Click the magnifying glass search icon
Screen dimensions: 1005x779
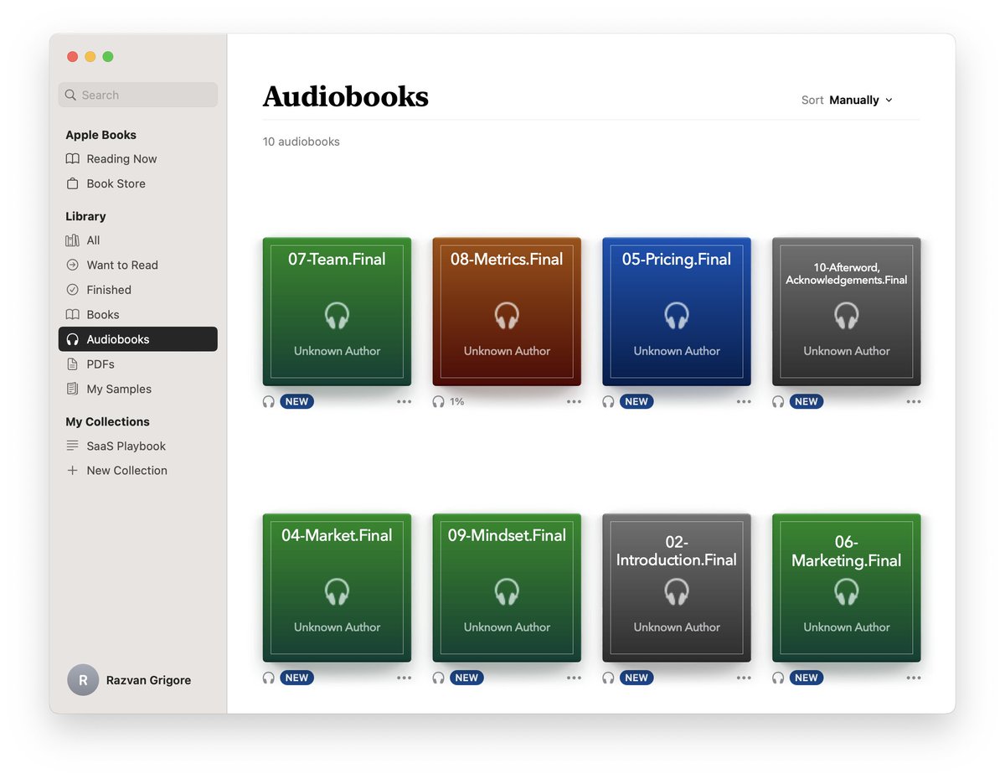point(71,95)
